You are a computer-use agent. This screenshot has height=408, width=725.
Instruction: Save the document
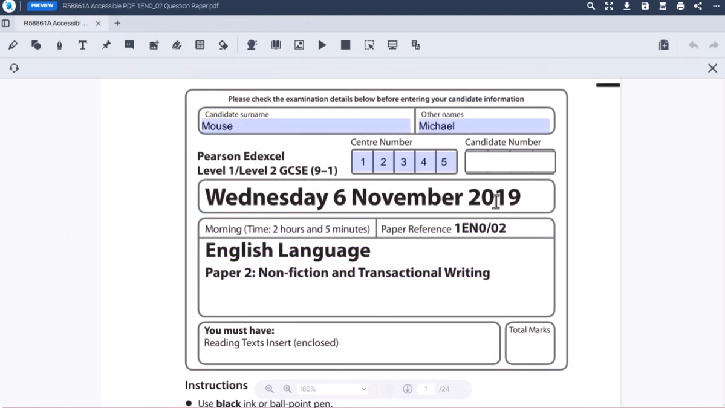point(645,6)
